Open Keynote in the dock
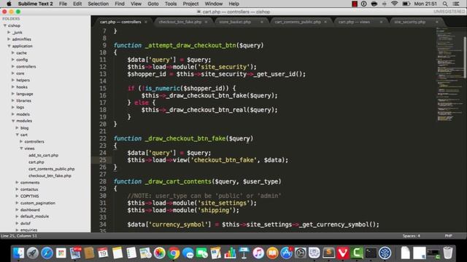Viewport: 467px width, 262px height. pyautogui.click(x=244, y=253)
